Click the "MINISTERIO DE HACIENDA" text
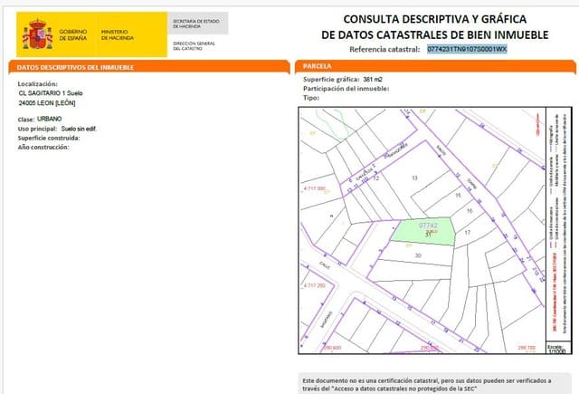 (118, 34)
